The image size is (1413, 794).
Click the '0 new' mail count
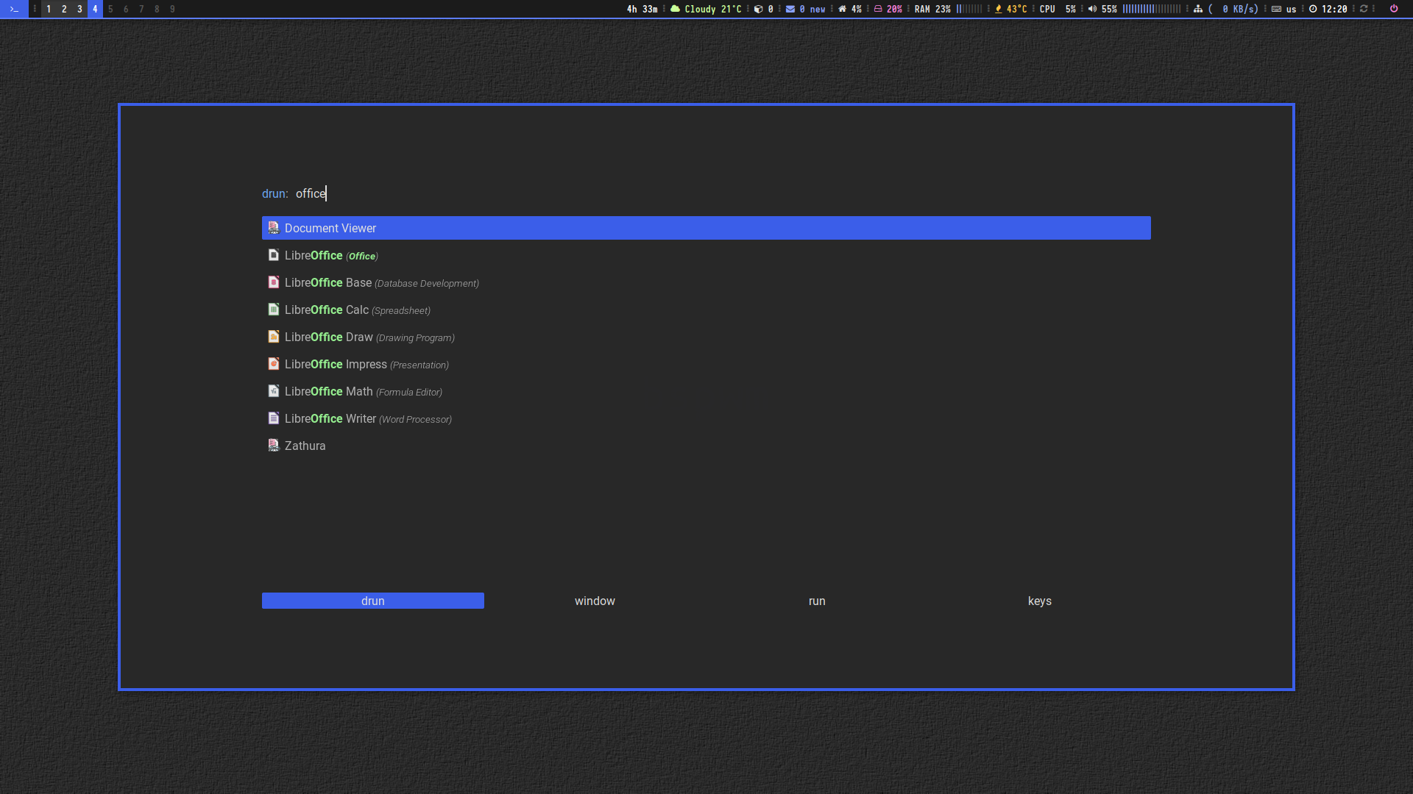click(812, 9)
